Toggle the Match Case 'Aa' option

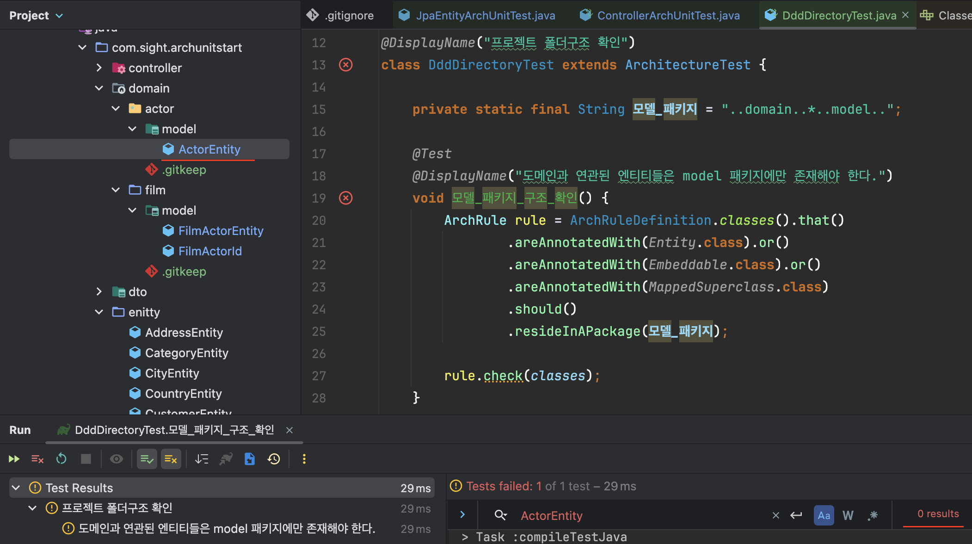(x=824, y=515)
